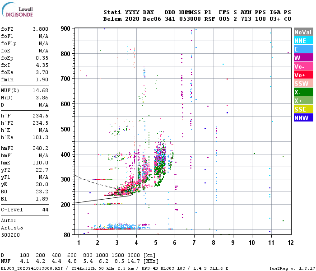The image size is (316, 271).
Task: Click the Artist5 auto-scaling label
Action: coord(12,228)
